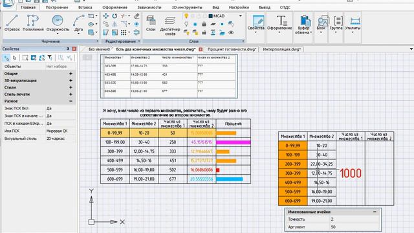
Task: Switch to the Построение ribbon tab
Action: pyautogui.click(x=57, y=7)
